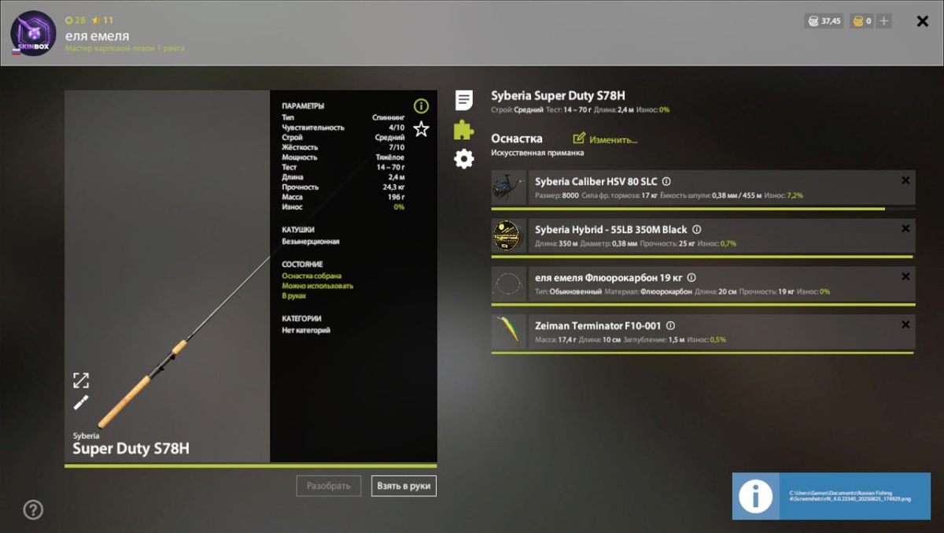Click the Syberia Hybrid line spool thumbnail
944x533 pixels.
(x=508, y=235)
